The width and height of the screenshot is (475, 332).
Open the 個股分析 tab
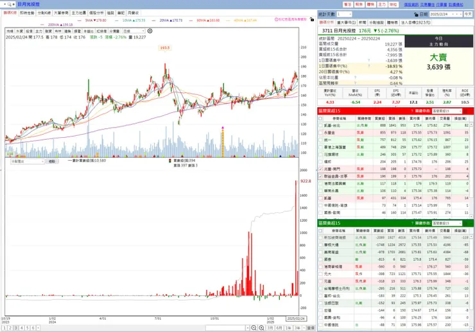pos(96,13)
